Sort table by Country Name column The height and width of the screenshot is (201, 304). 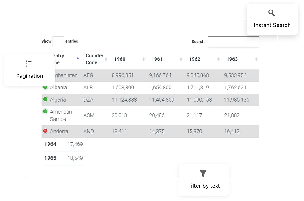[78, 58]
